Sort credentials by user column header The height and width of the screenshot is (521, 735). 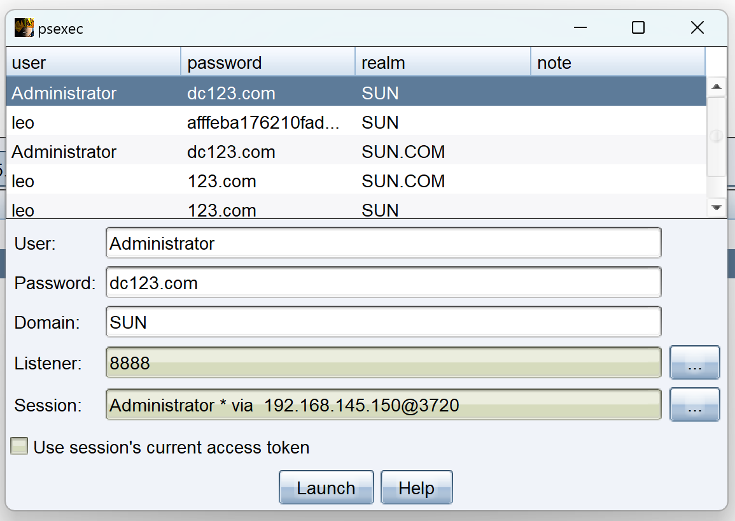click(x=94, y=62)
